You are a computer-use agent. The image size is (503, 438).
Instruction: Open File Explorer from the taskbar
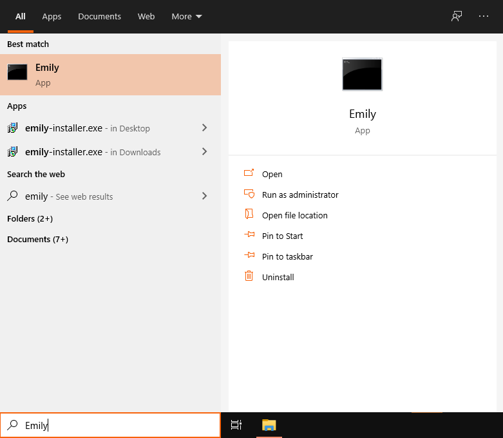(x=269, y=425)
